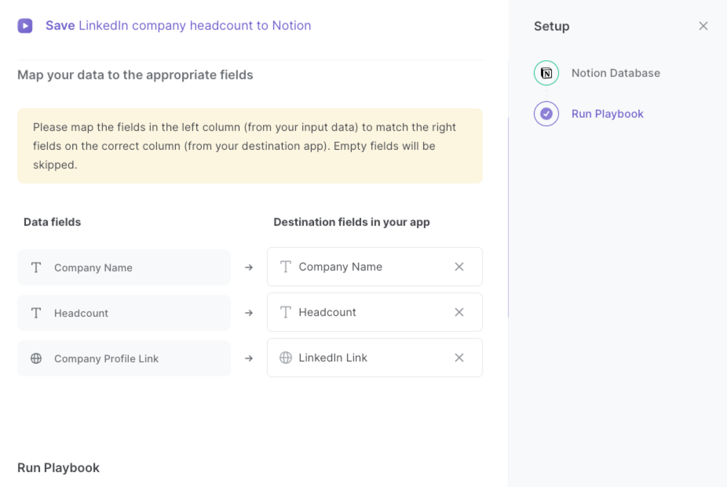This screenshot has height=487, width=727.
Task: Clear the Headcount destination mapping
Action: [459, 312]
